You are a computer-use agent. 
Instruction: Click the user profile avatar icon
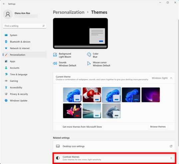[8, 14]
